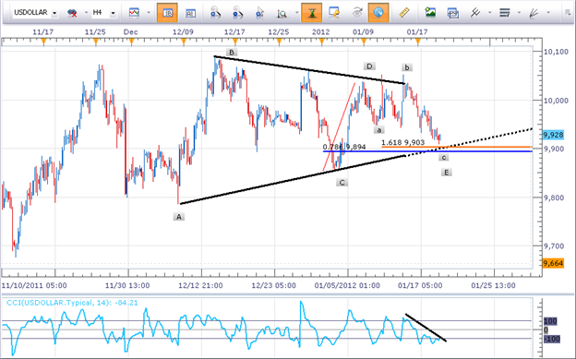Click the 12/23 05:00 date label
576x359 pixels.
(273, 285)
